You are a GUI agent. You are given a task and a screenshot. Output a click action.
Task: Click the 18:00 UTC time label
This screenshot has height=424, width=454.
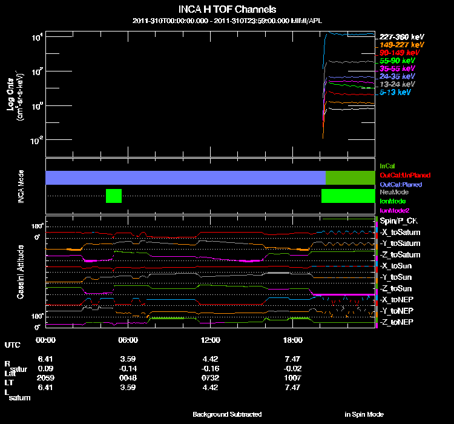(293, 340)
